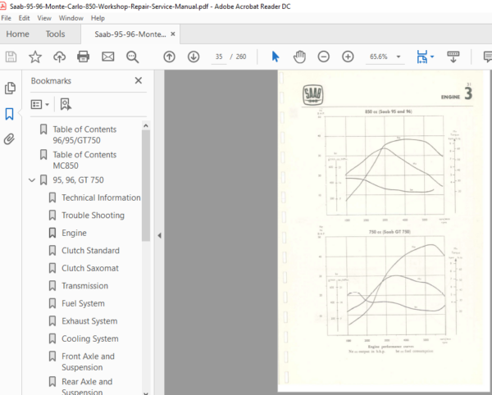
Task: Click the bookmarks panel scroll up arrow
Action: (x=146, y=125)
